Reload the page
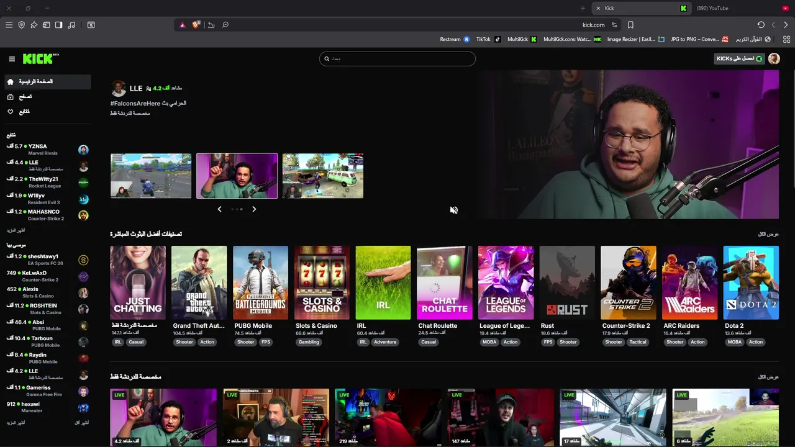Screen dimensions: 795x447 (x=761, y=25)
